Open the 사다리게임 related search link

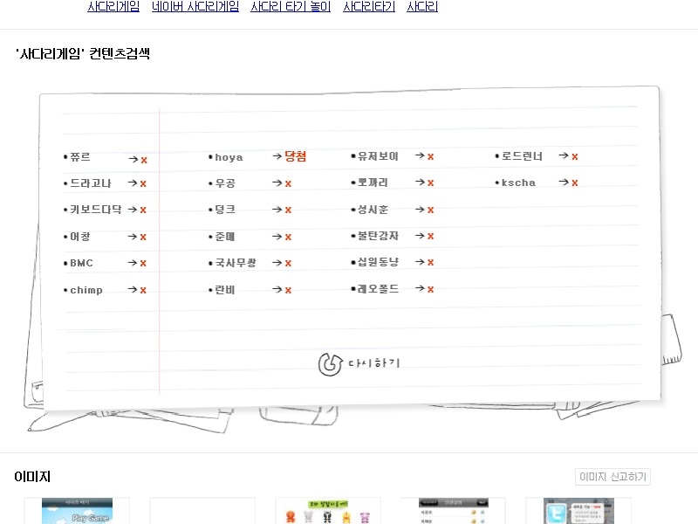[113, 6]
